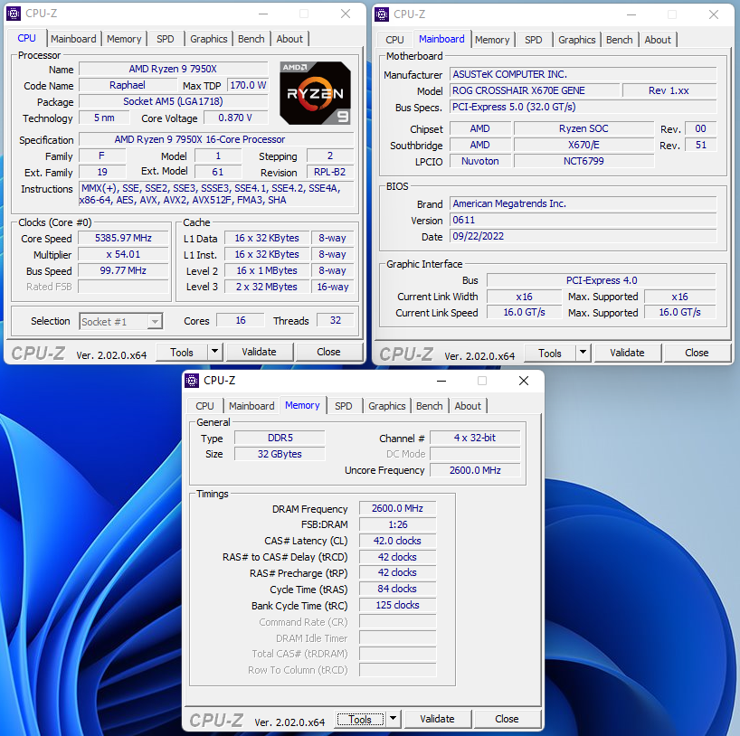Screen dimensions: 740x736
Task: Click the CPU-Z title icon in the bottom Memory window
Action: click(193, 381)
